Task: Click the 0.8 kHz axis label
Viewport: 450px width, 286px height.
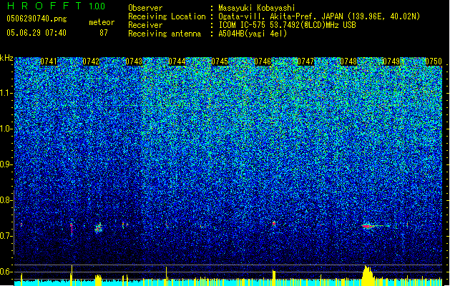Action: (x=6, y=200)
